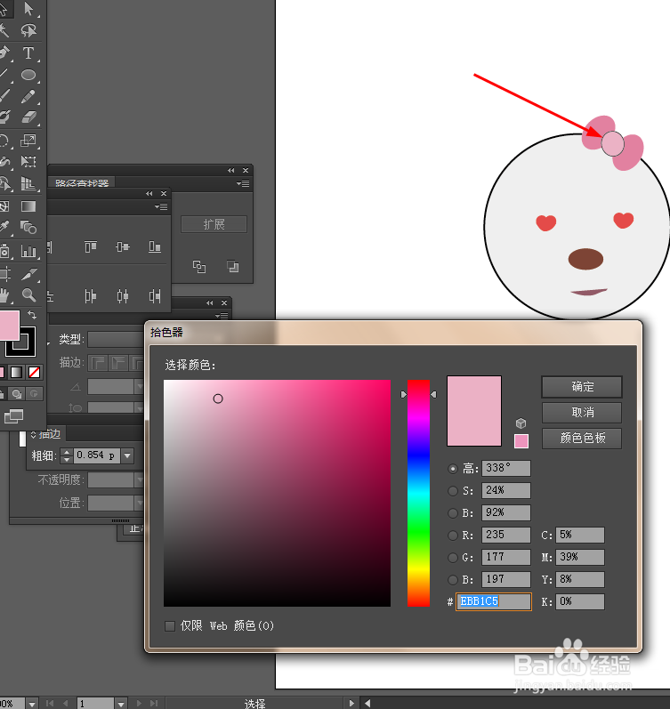This screenshot has height=709, width=670.
Task: Click the rainbow hue slider bar
Action: (418, 493)
